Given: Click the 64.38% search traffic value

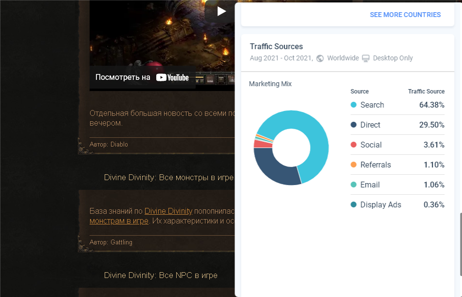Looking at the screenshot, I should (432, 105).
